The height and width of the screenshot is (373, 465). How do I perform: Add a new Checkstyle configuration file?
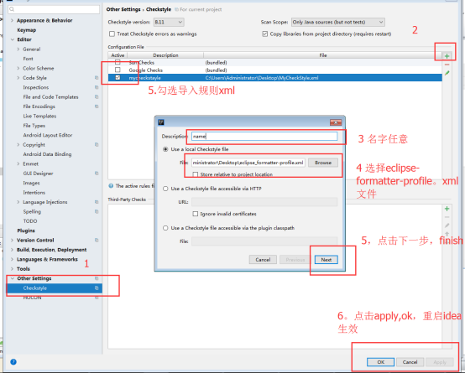tap(447, 56)
